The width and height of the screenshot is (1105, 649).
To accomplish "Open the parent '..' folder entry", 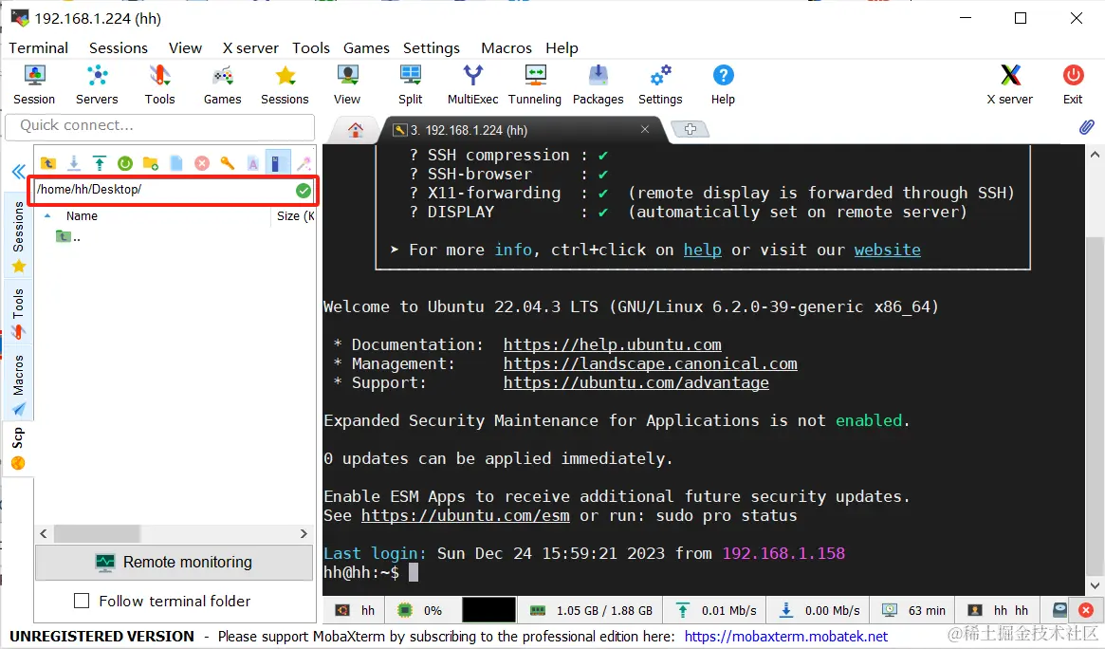I will point(68,237).
